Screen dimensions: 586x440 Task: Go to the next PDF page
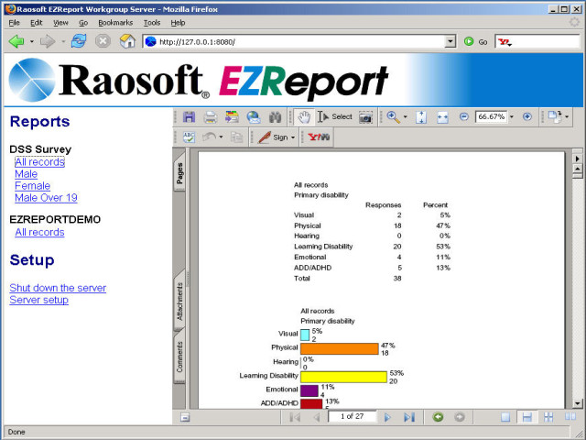387,417
